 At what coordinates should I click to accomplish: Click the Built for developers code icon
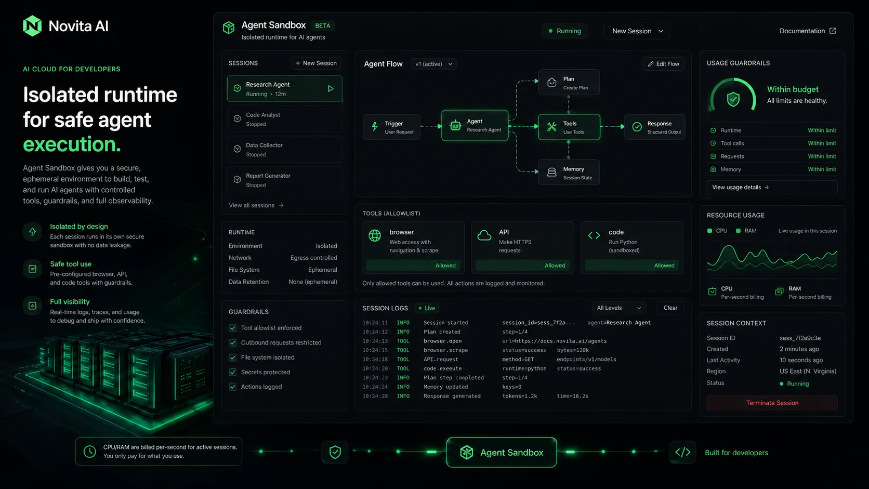point(683,452)
